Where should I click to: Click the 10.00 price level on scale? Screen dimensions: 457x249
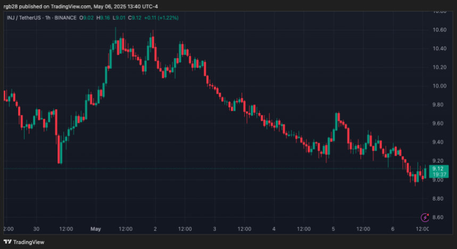tap(439, 86)
